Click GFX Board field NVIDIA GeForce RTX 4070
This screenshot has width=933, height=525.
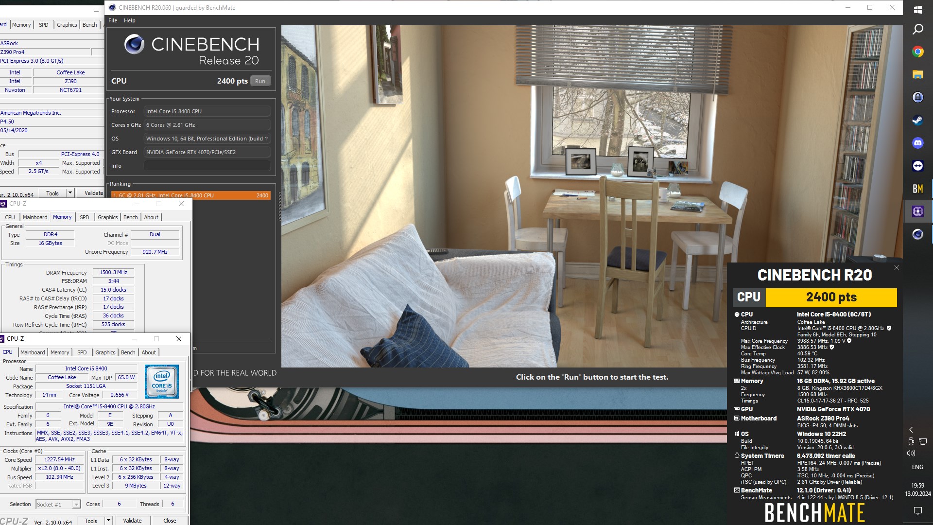point(207,152)
